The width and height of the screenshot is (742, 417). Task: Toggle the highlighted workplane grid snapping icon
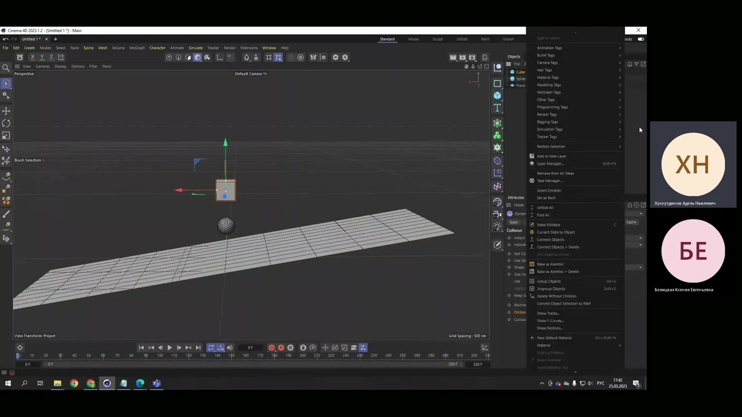[278, 57]
